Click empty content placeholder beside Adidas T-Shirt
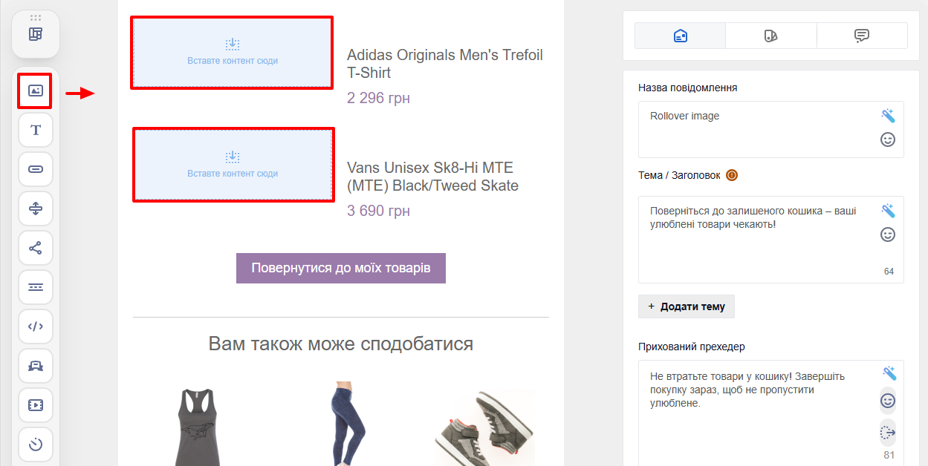This screenshot has width=928, height=466. [233, 53]
